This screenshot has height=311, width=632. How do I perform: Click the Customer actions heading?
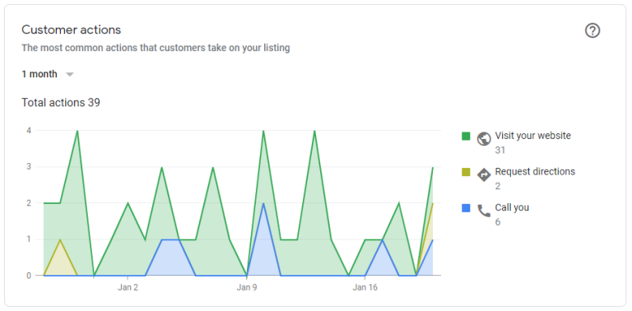coord(72,30)
